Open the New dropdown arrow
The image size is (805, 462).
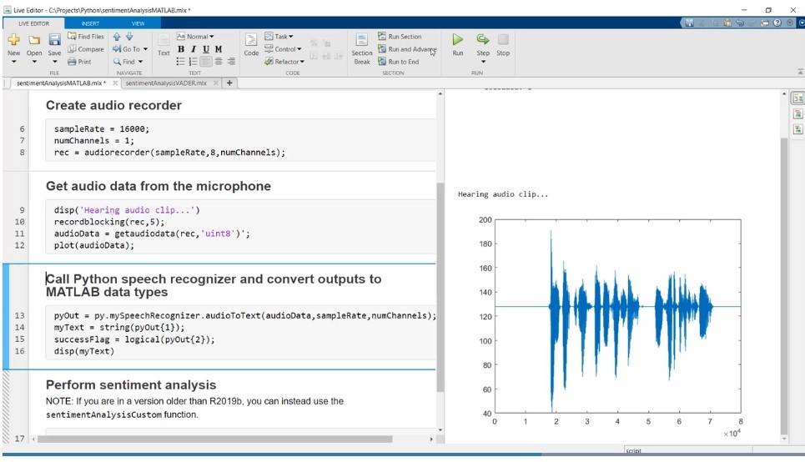pos(14,62)
